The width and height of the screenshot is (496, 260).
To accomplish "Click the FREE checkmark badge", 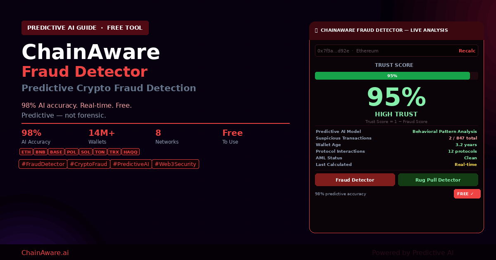I will coord(467,194).
